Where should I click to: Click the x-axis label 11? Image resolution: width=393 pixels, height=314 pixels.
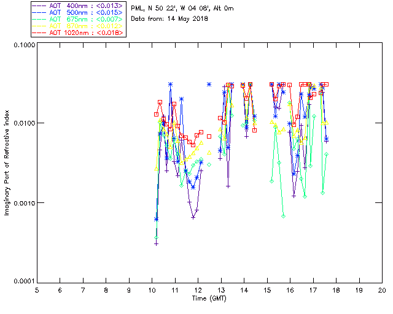[175, 290]
